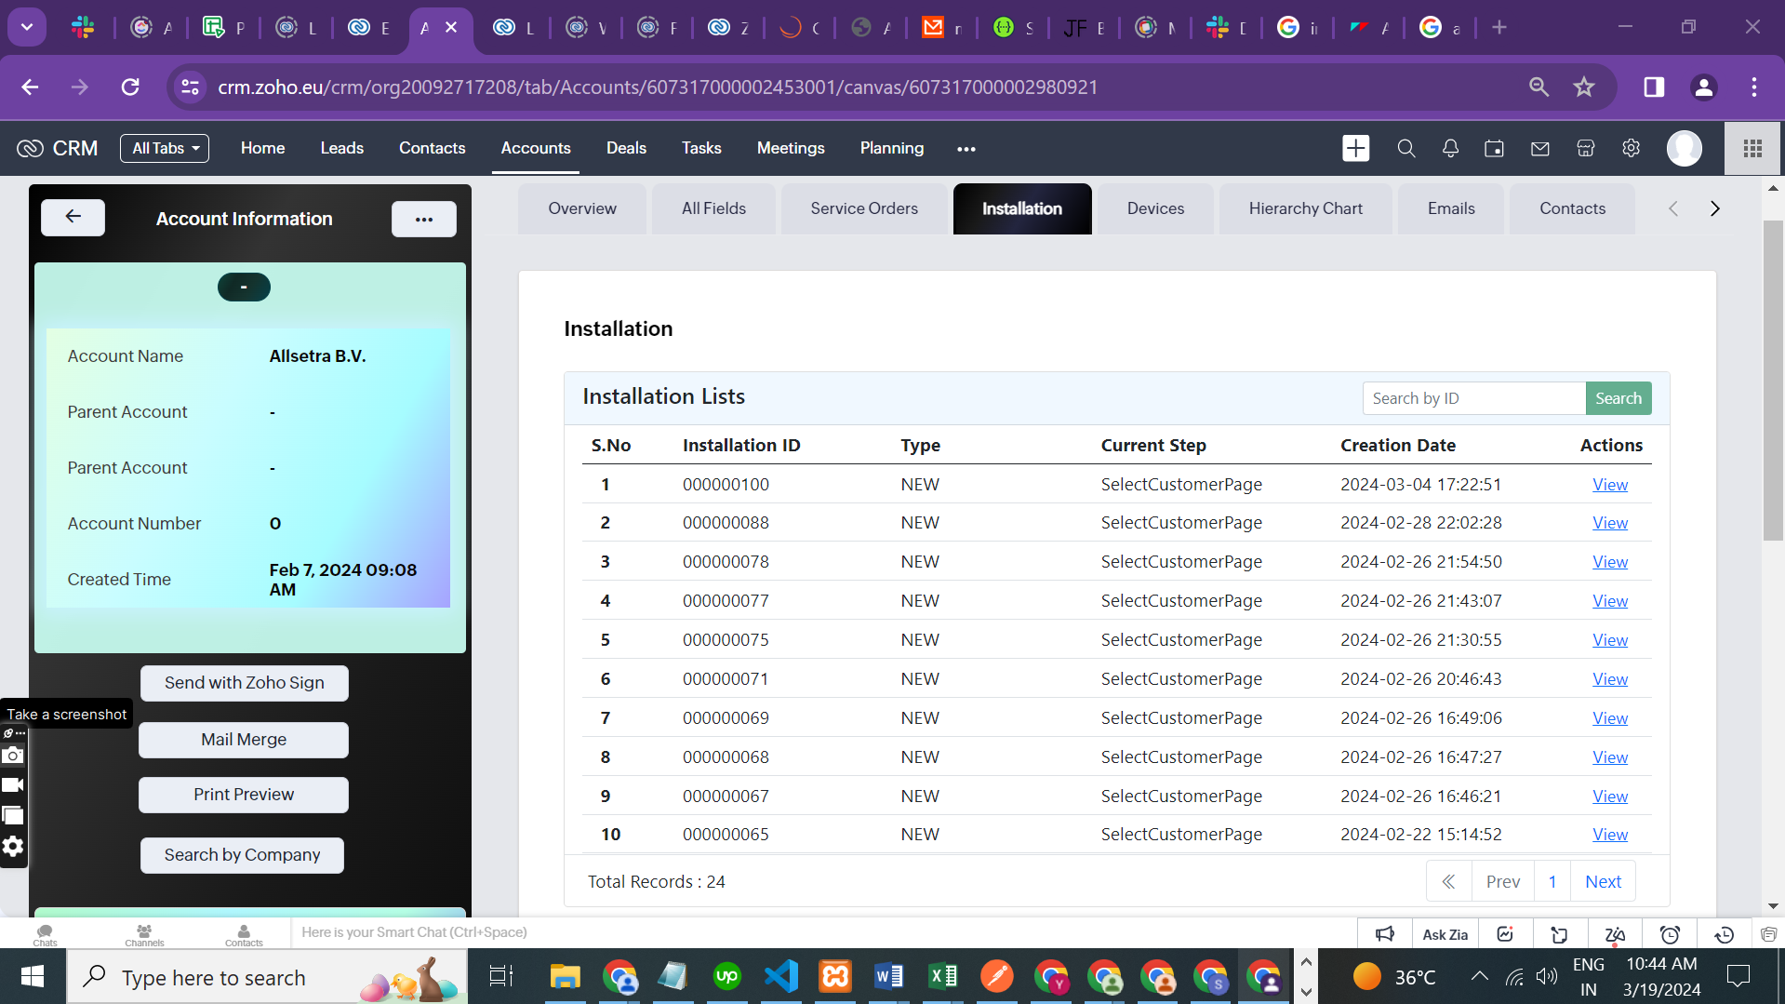Viewport: 1785px width, 1004px height.
Task: Open the marketplace store icon
Action: point(1586,149)
